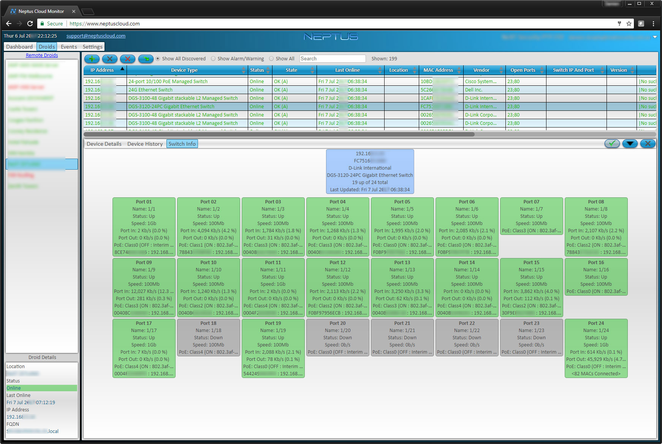Screen dimensions: 662x444
Task: Click the black down-arrow button in details panel
Action: [630, 143]
